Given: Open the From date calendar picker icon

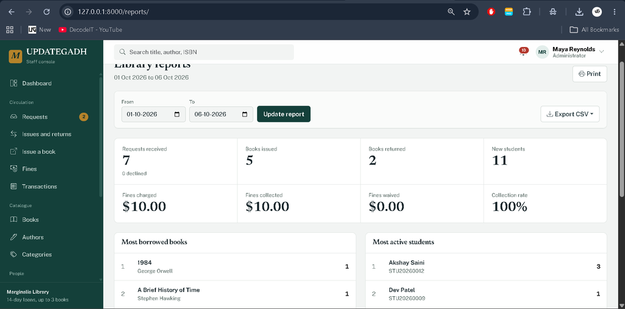Looking at the screenshot, I should (x=178, y=115).
